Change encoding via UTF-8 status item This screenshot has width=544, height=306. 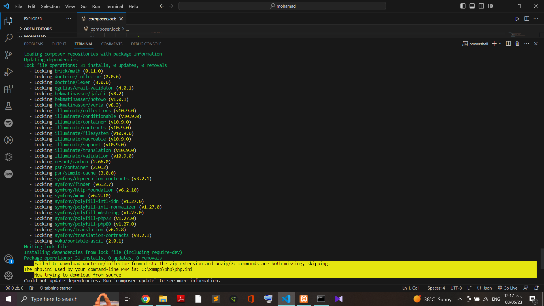pos(456,288)
